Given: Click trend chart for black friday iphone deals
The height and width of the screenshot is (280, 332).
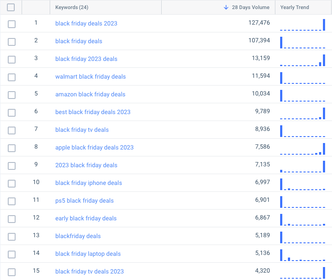Looking at the screenshot, I should pyautogui.click(x=303, y=185).
